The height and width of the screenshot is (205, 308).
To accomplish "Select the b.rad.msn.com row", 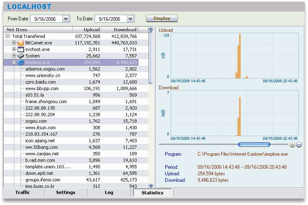I will (x=76, y=160).
